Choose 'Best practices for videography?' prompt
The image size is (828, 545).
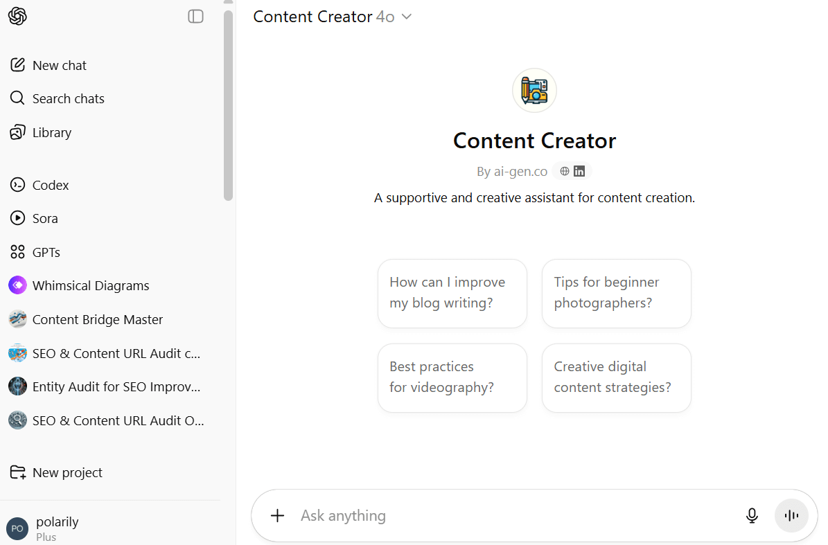452,377
